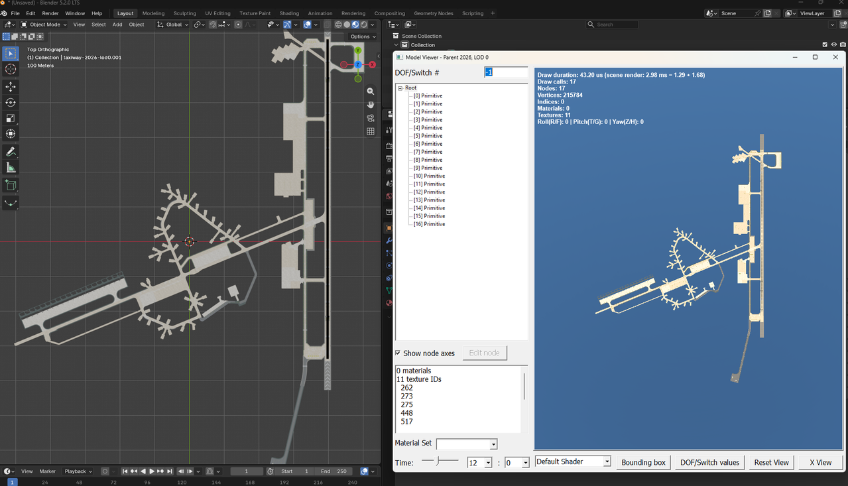Open the Object Mode dropdown
The image size is (848, 486).
pyautogui.click(x=44, y=25)
